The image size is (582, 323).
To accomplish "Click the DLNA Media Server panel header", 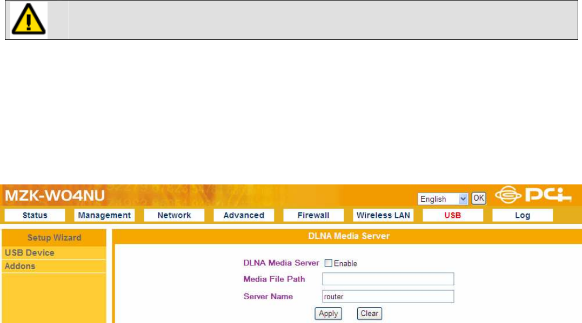I will pyautogui.click(x=349, y=236).
